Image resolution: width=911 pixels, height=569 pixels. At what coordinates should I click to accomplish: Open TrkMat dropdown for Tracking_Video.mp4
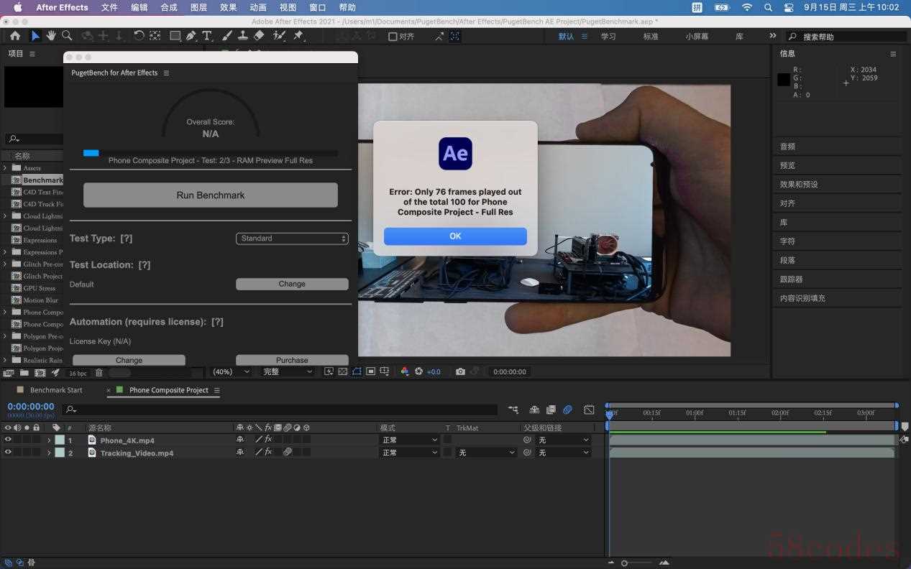[487, 453]
